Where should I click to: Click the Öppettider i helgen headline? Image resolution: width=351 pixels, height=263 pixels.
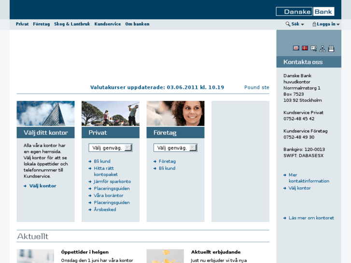coord(85,252)
